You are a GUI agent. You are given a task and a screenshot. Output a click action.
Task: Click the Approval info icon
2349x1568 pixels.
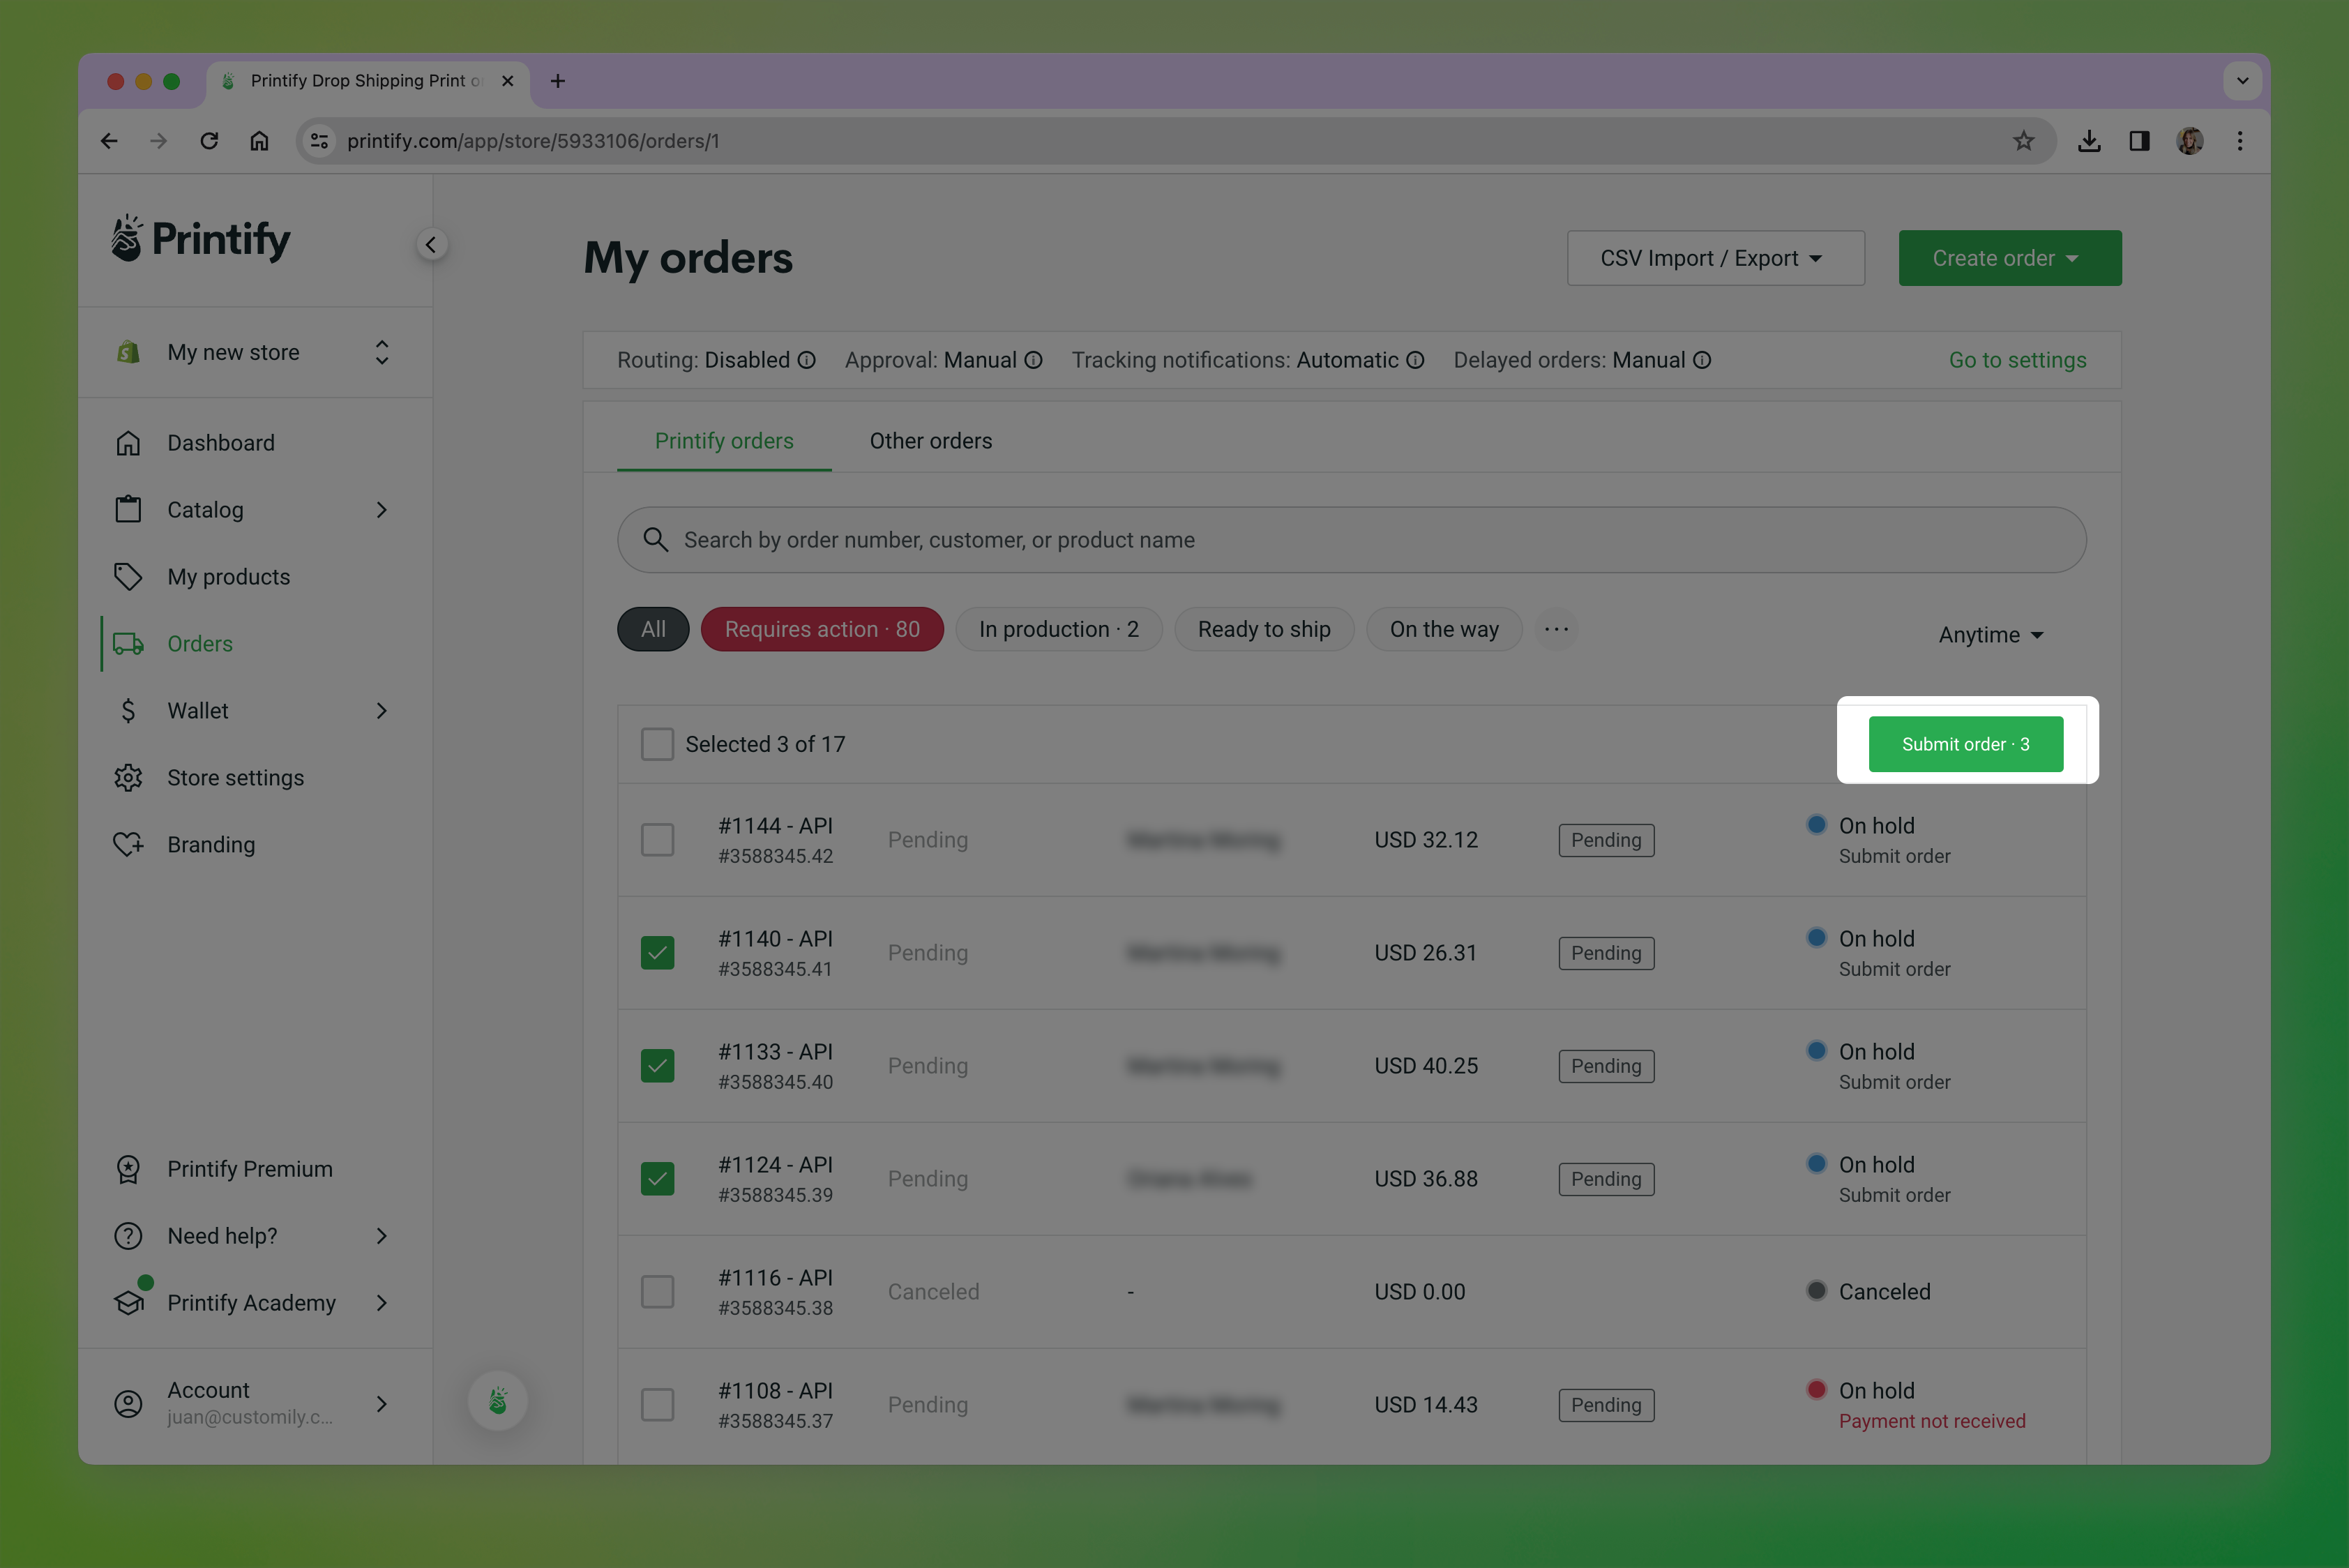[x=1034, y=360]
